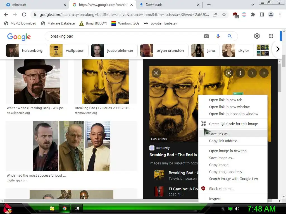
Task: Open the 7-Zip taskbar icon
Action: [x=77, y=208]
